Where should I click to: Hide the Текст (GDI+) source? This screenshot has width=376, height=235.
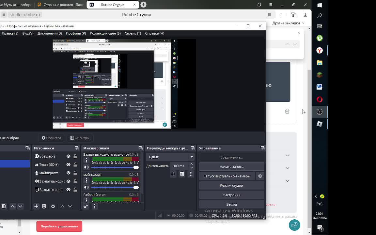pyautogui.click(x=68, y=164)
